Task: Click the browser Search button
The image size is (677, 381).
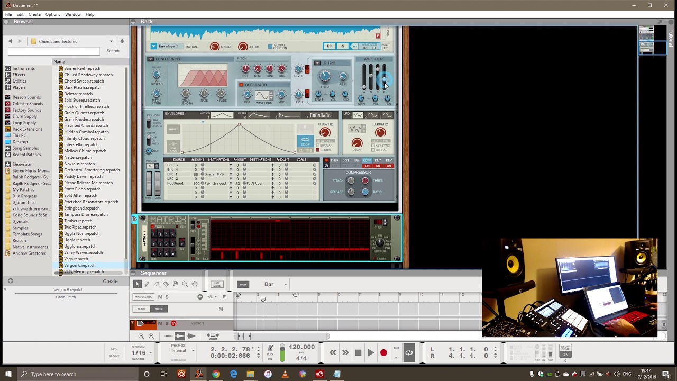Action: click(113, 51)
